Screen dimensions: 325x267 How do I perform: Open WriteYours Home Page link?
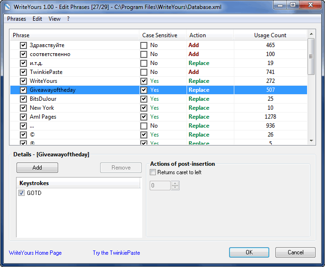click(35, 253)
